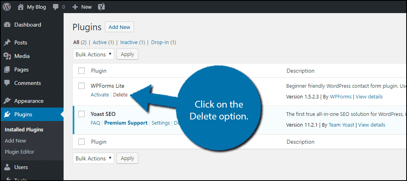The height and width of the screenshot is (181, 407).
Task: Open the My Blog home icon
Action: coord(21,7)
